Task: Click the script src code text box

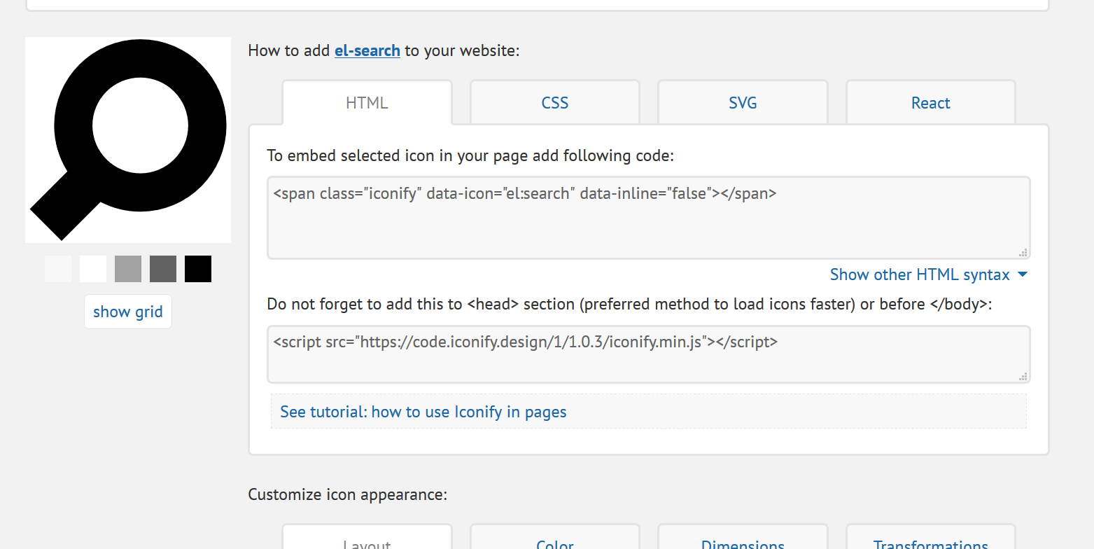Action: (x=647, y=354)
